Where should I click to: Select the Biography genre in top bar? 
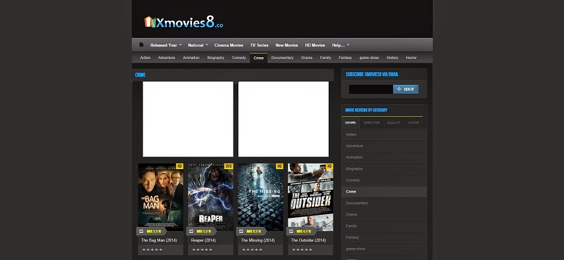[216, 58]
